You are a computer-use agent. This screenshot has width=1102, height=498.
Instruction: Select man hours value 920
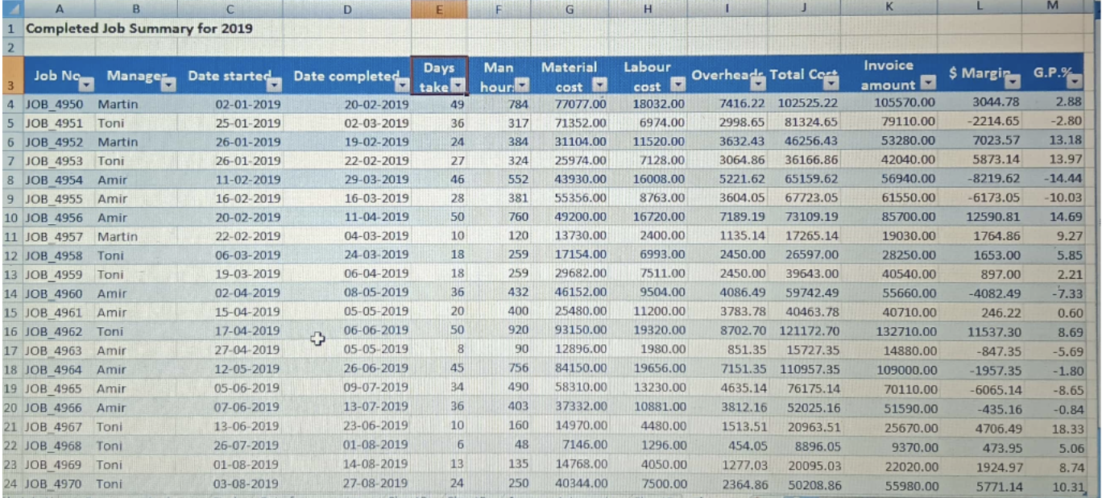pos(517,331)
